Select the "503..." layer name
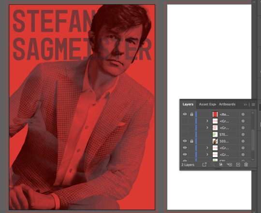This screenshot has width=261, height=213. point(224,141)
